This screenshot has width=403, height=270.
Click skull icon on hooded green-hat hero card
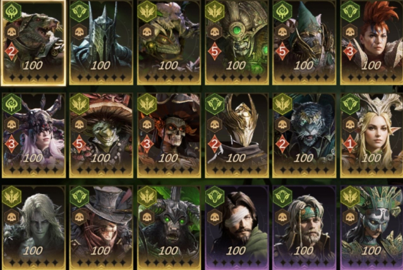point(282,32)
